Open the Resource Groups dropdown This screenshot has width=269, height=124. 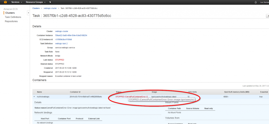[36, 2]
